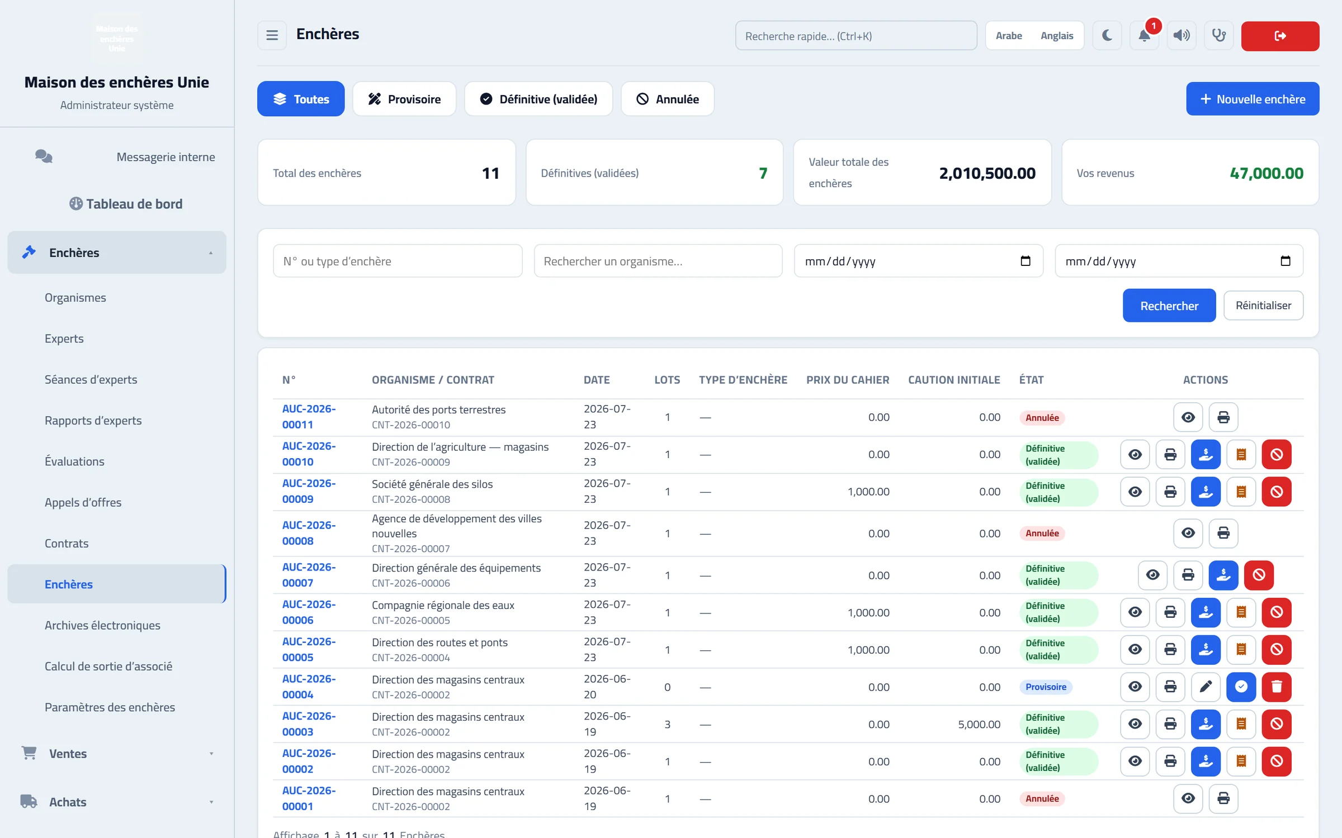
Task: Click the N° ou type d'enchère field
Action: [398, 261]
